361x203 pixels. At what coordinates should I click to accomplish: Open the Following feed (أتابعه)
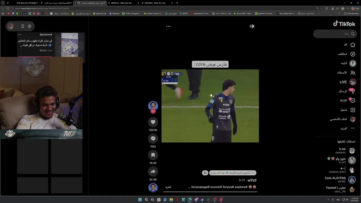[348, 63]
